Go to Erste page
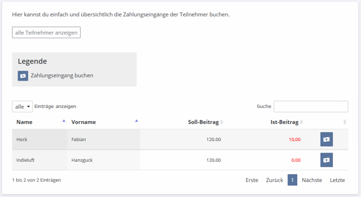Image resolution: width=361 pixels, height=197 pixels. tap(252, 180)
